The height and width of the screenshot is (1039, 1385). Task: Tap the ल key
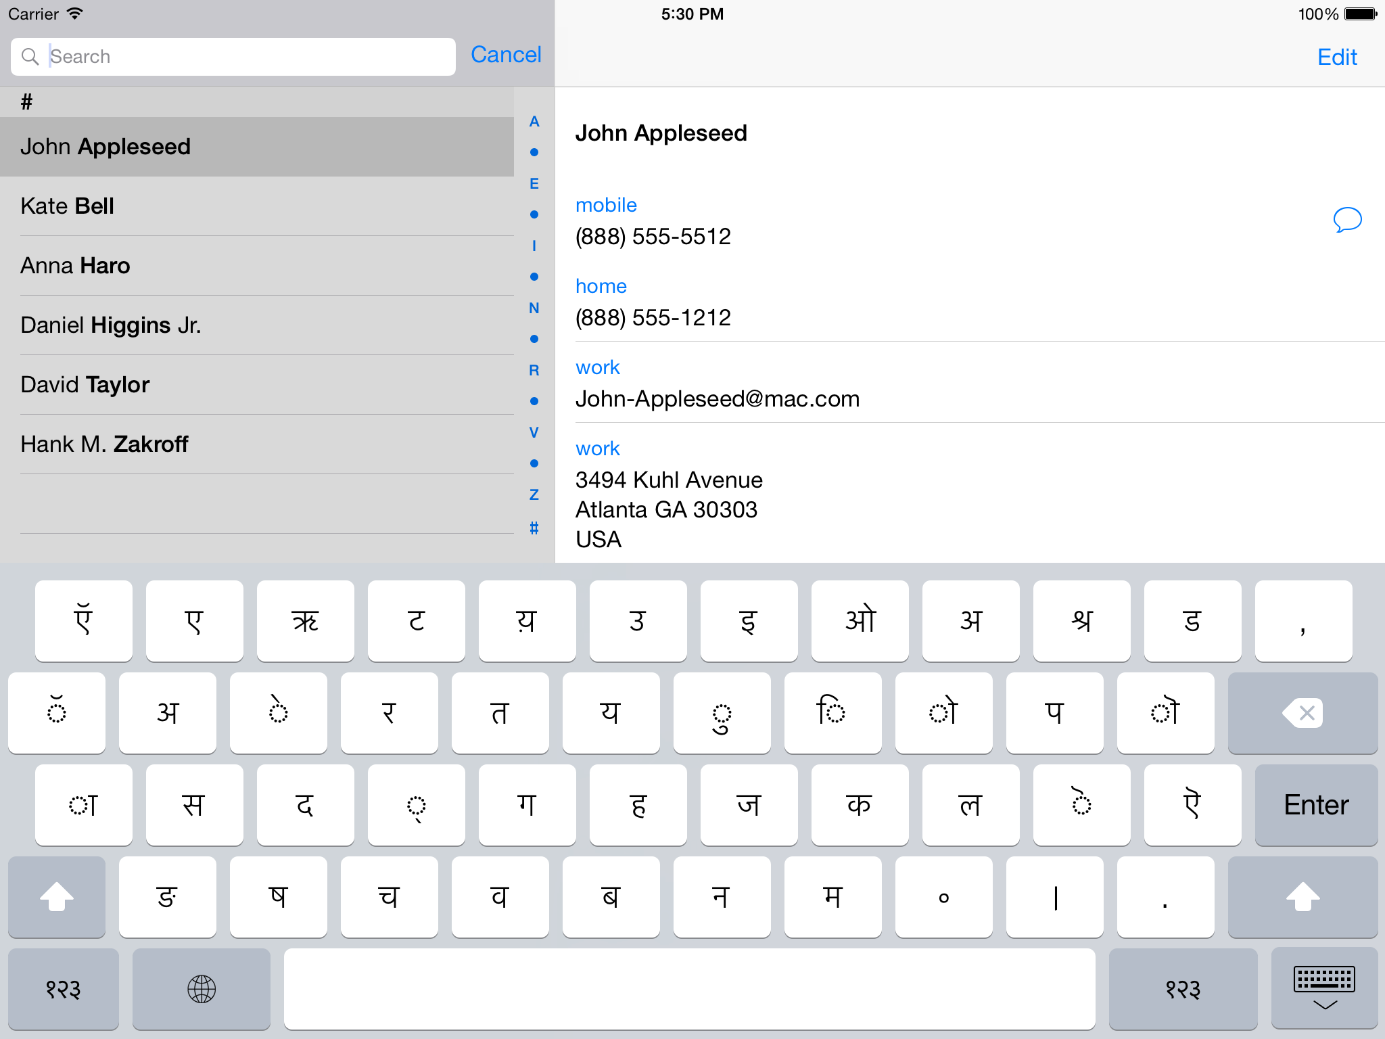pos(971,805)
